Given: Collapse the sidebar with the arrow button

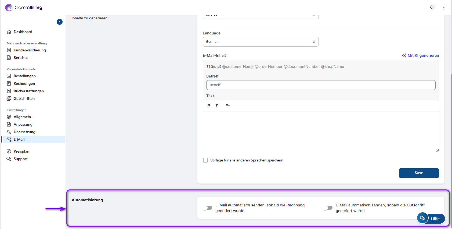Looking at the screenshot, I should coord(60,22).
